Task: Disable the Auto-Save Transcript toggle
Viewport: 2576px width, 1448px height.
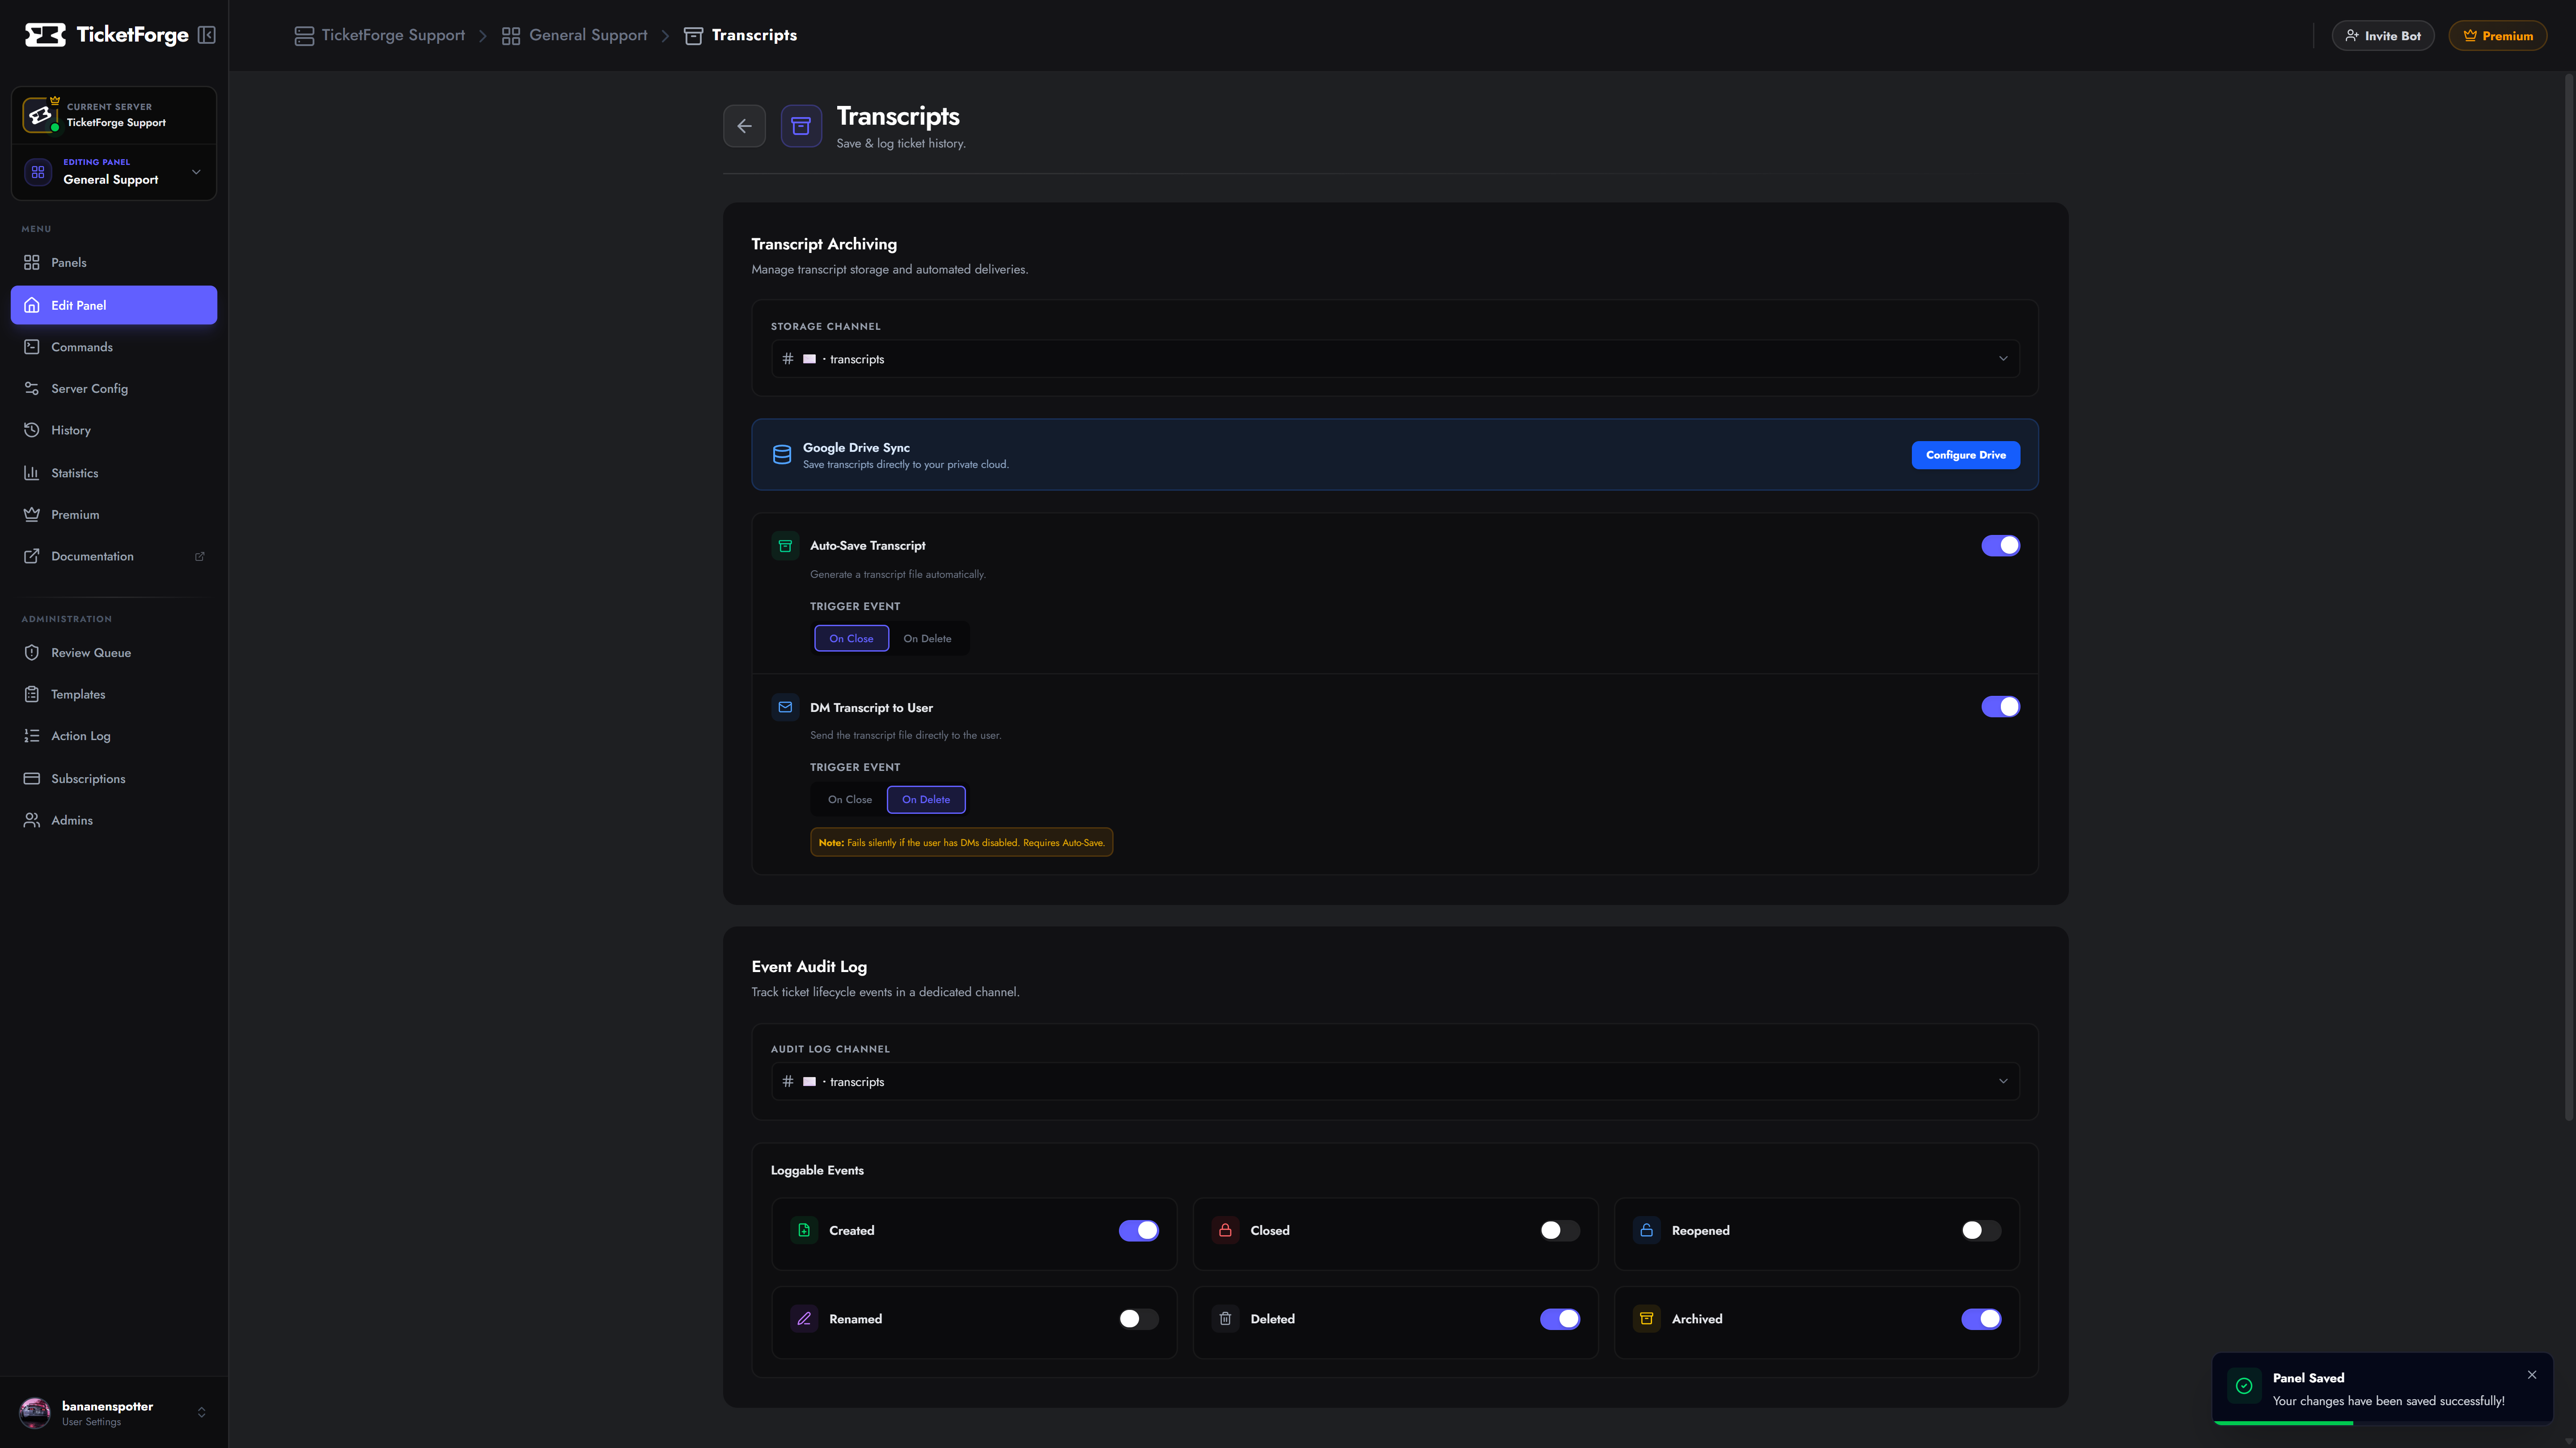Action: pos(2000,546)
